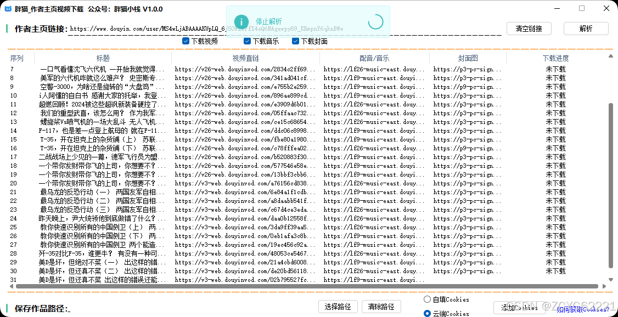618x317 pixels.
Task: Click the 解析 button
Action: (586, 29)
